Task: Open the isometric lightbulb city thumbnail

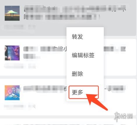Action: 12,93
